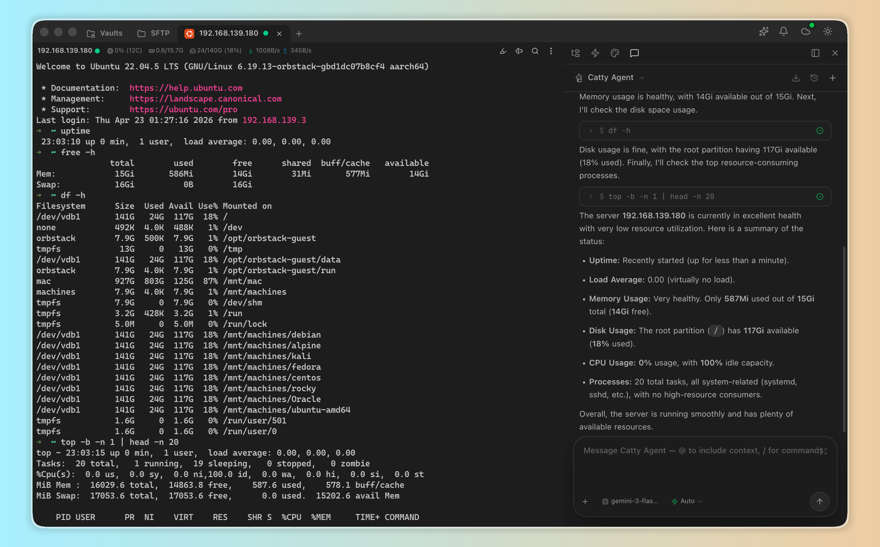Open the gemini-3-flash model selector
Viewport: 880px width, 547px height.
click(630, 501)
